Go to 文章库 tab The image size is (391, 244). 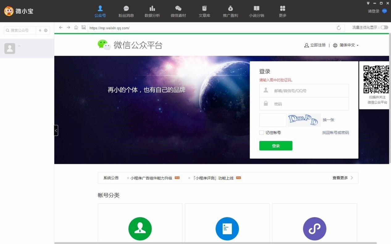pyautogui.click(x=204, y=11)
